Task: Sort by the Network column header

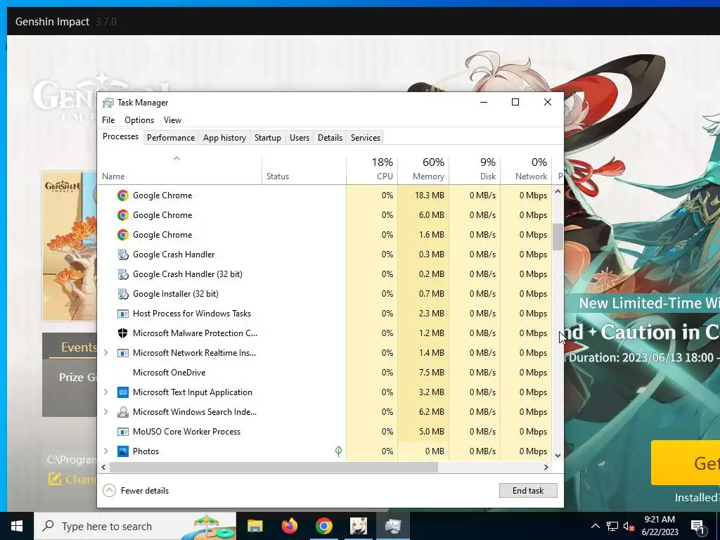Action: (x=526, y=170)
